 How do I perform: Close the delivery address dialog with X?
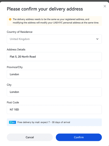[x=105, y=6]
